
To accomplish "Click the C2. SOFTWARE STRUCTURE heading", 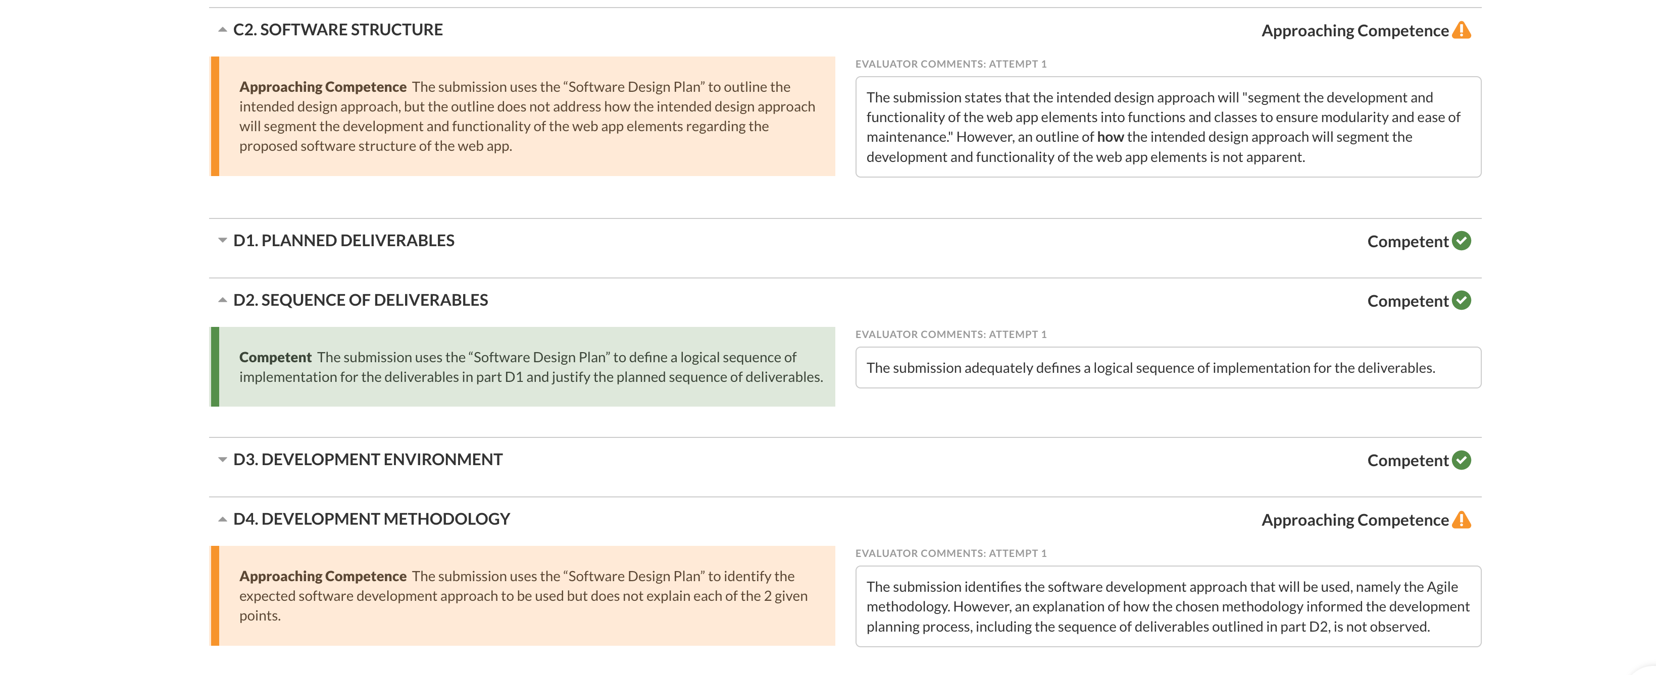I will [x=337, y=30].
